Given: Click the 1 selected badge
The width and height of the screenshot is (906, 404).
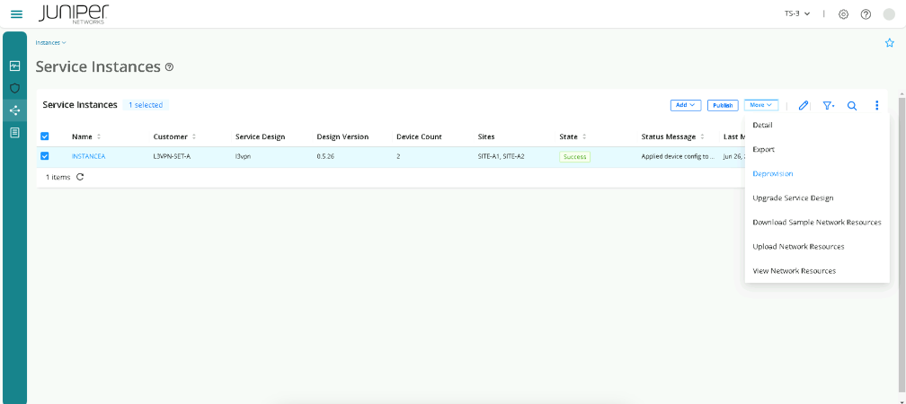Looking at the screenshot, I should click(146, 105).
